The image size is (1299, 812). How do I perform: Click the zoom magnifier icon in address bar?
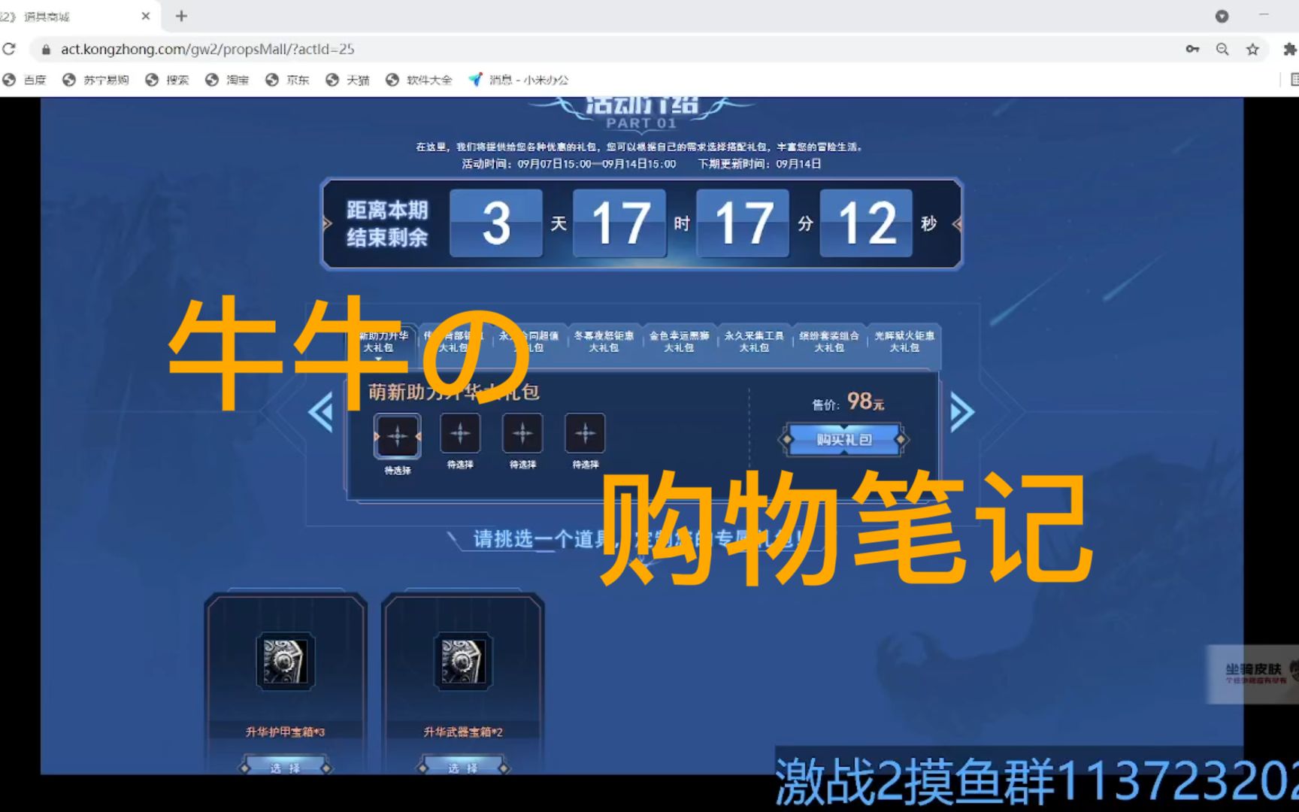1222,49
